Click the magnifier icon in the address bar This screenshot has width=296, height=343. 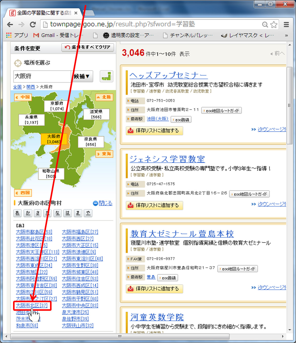point(265,24)
